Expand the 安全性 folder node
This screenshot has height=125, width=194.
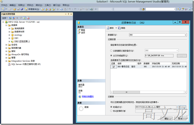[x=6, y=45]
